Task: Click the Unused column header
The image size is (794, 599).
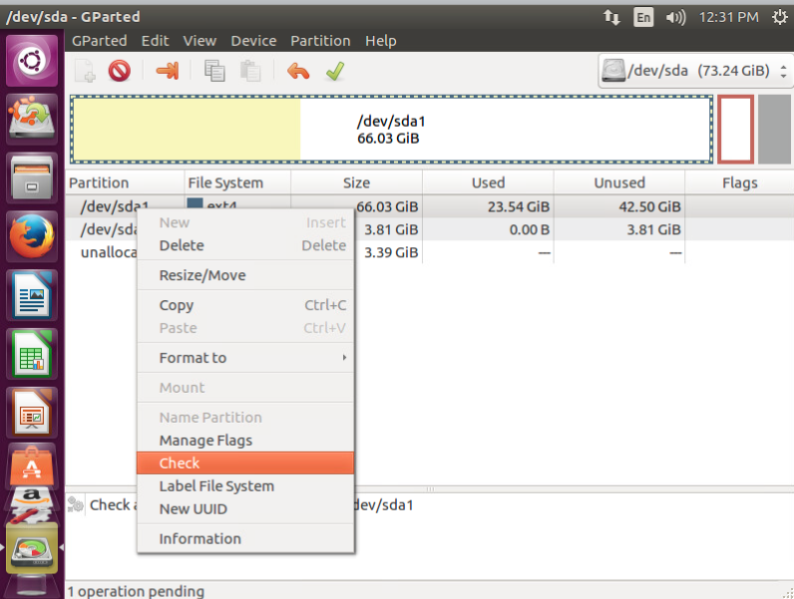Action: [619, 182]
